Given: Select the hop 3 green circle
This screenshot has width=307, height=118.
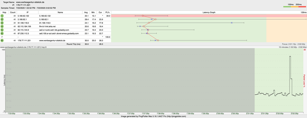Looking at the screenshot, I should [x=2, y=23].
